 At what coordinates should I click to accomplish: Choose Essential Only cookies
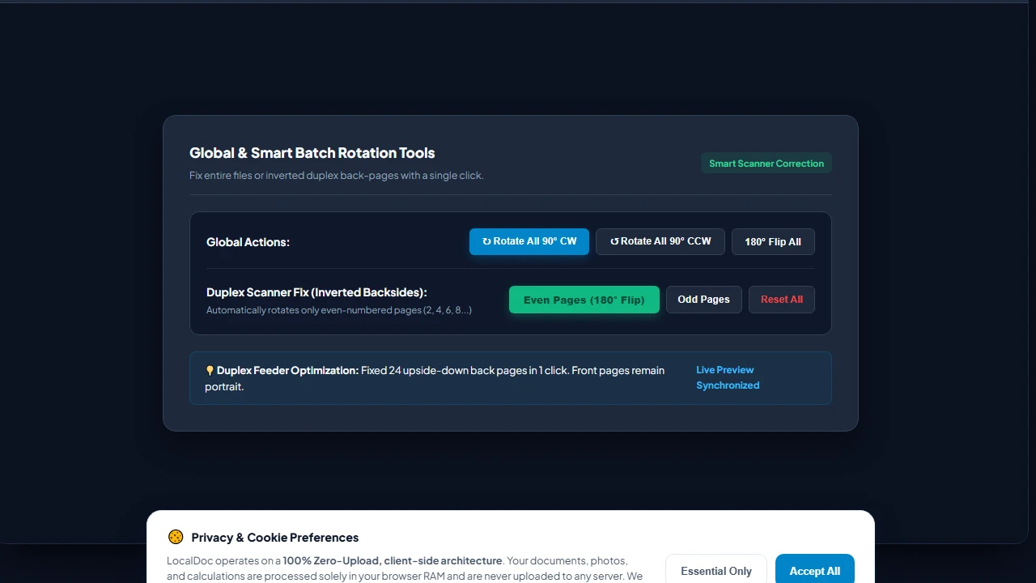click(716, 570)
